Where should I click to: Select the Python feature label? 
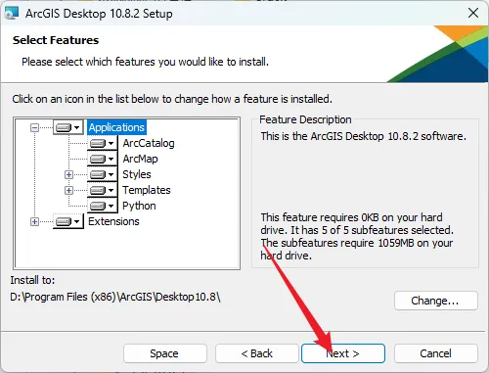[x=139, y=206]
